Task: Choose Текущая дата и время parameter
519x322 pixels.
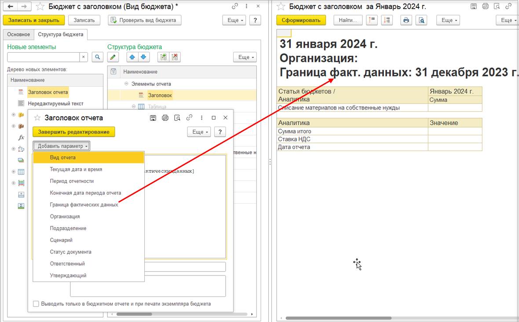Action: pos(89,169)
